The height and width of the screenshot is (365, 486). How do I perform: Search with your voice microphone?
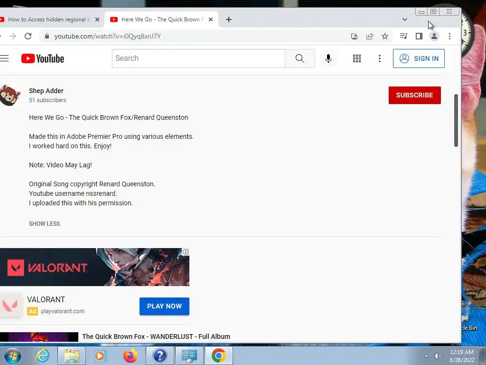point(328,58)
